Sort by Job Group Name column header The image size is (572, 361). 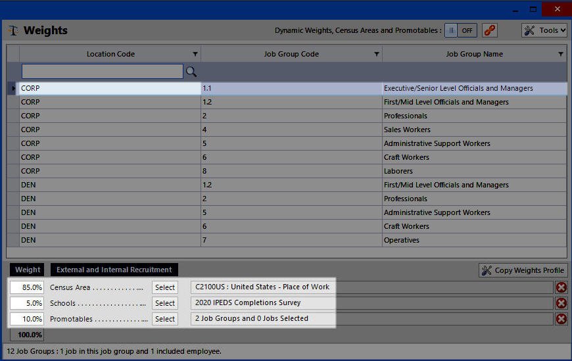tap(474, 54)
